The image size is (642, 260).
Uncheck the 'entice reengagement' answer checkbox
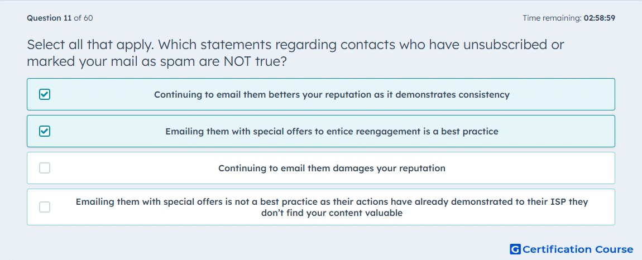(x=45, y=132)
